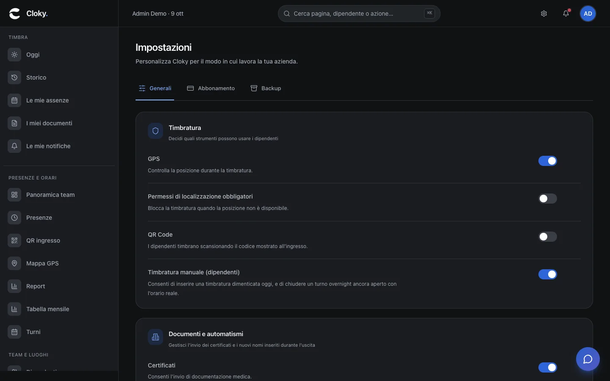Click the Presenze clock icon
Screen dimensions: 610x381
pyautogui.click(x=14, y=218)
